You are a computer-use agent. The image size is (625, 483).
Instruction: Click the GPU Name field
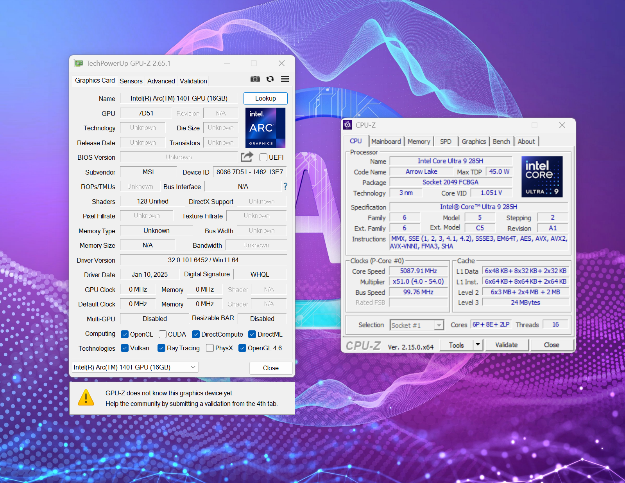coord(179,98)
